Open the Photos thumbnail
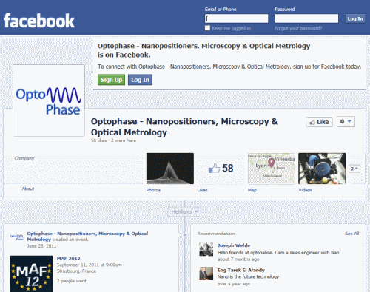Screen dimensions: 370x292 [x=170, y=169]
